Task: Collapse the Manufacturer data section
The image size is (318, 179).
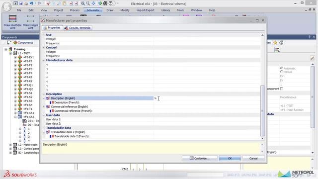Action: point(44,60)
